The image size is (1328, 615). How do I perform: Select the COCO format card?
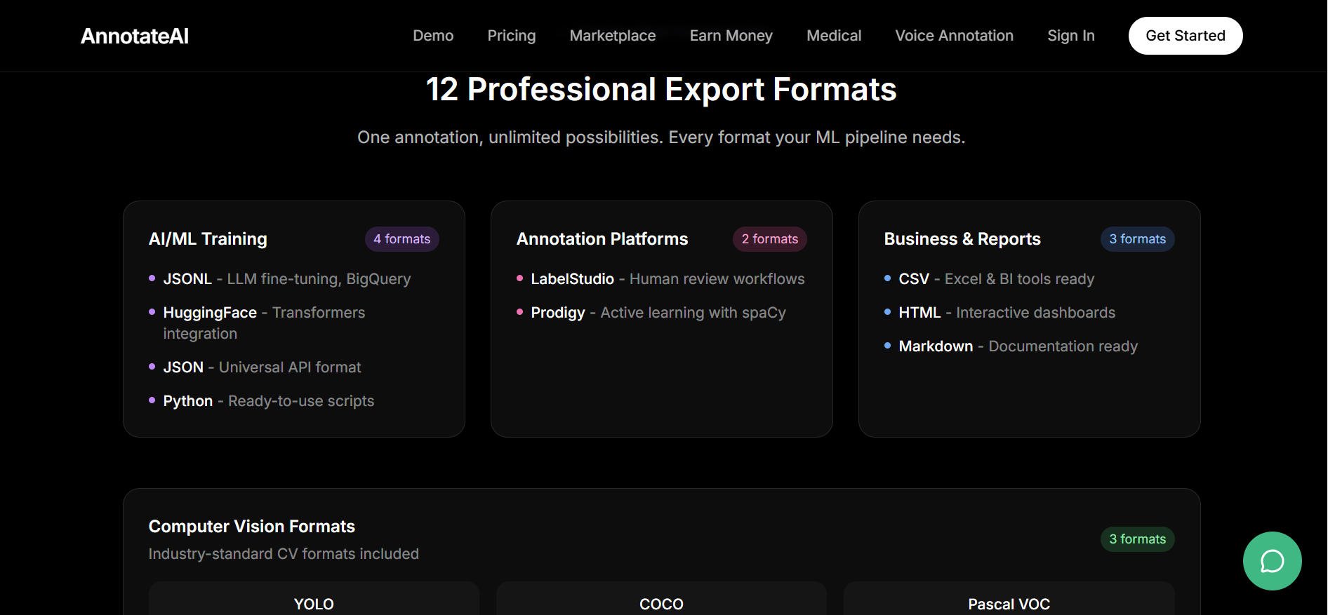coord(661,599)
